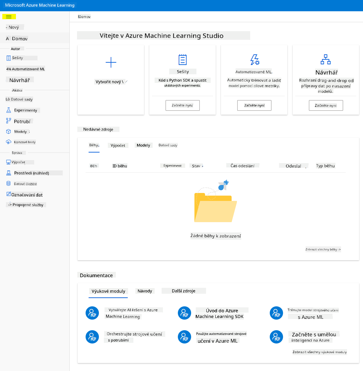
Task: Click Začněte nyní on the Sešity card
Action: pos(182,105)
